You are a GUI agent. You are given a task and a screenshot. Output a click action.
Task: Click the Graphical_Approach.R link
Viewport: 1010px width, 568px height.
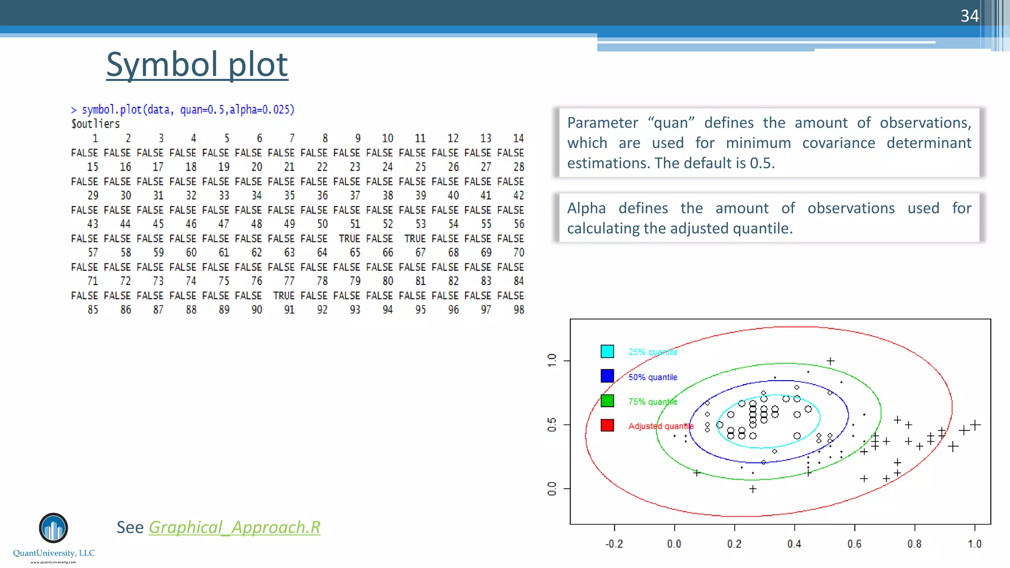pos(234,527)
